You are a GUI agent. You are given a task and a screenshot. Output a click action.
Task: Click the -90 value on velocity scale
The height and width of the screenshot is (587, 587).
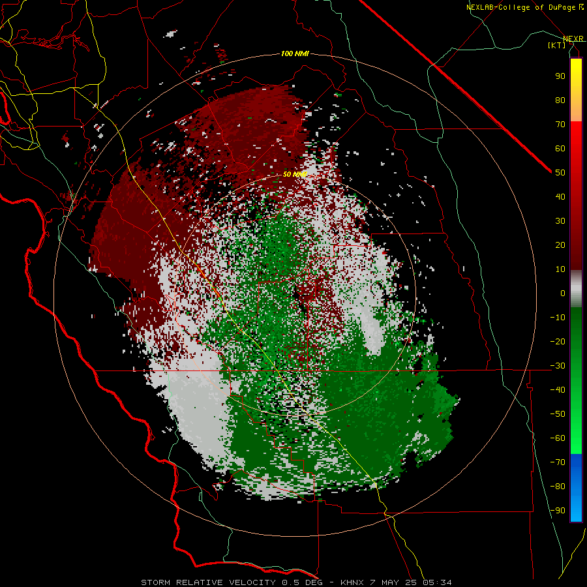pos(558,511)
